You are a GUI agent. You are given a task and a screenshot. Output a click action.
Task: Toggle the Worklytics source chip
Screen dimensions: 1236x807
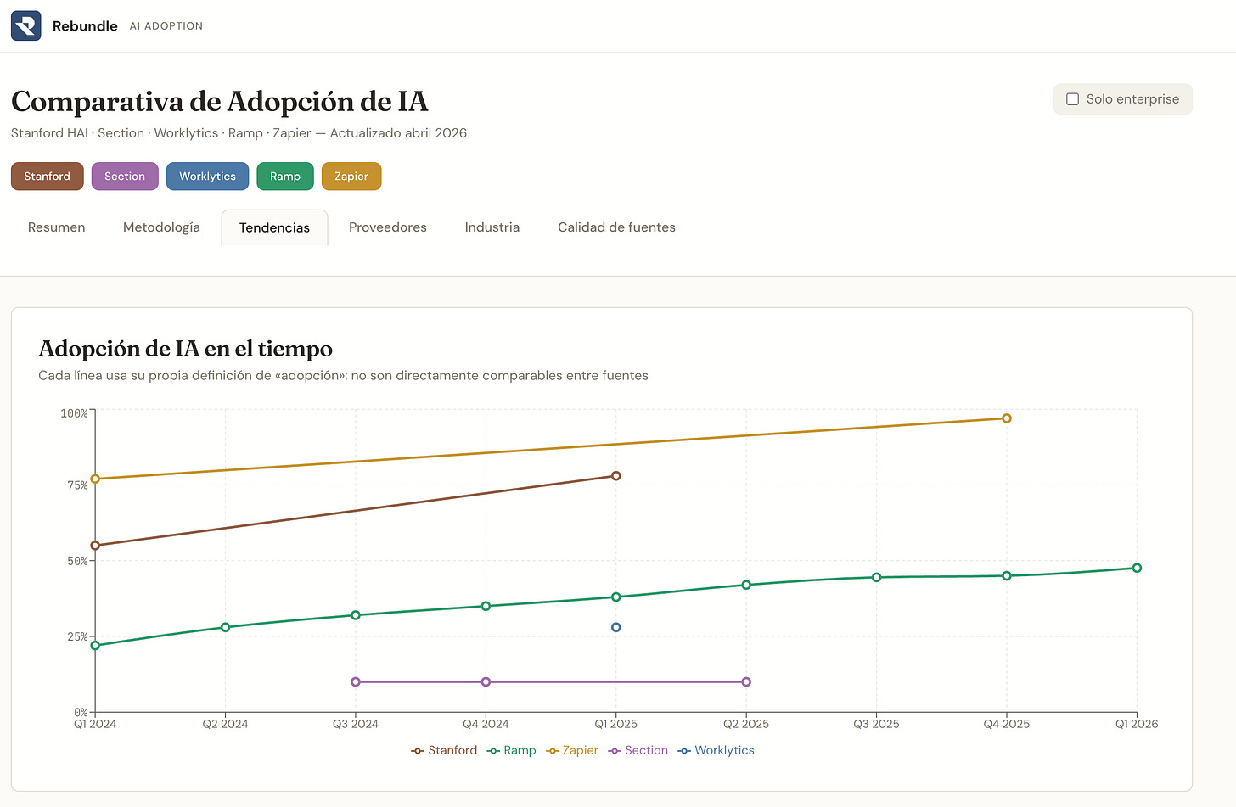click(207, 177)
